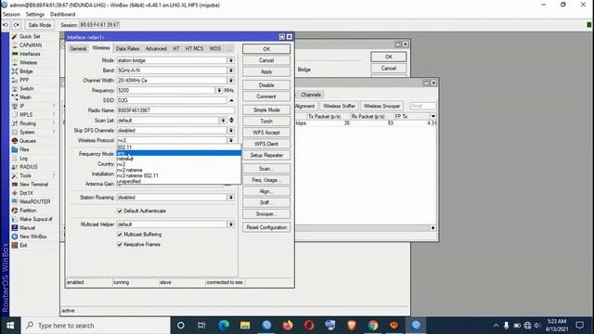Open the Session menu

pos(11,15)
